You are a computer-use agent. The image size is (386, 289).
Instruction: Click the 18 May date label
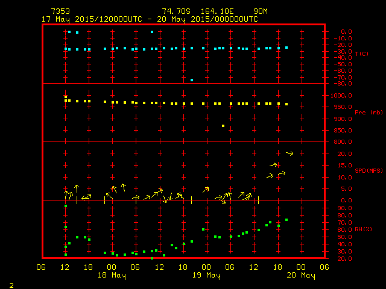click(x=112, y=275)
